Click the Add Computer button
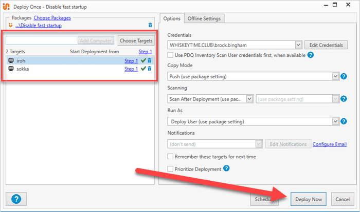The height and width of the screenshot is (212, 360). 96,40
